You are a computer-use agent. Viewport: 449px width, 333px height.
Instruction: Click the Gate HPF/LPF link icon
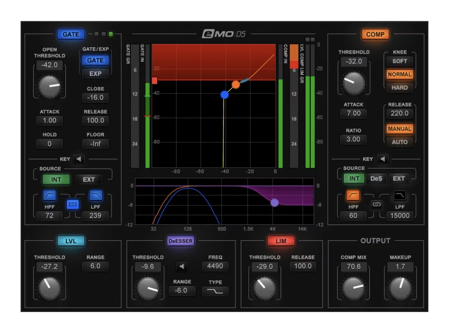(x=73, y=204)
